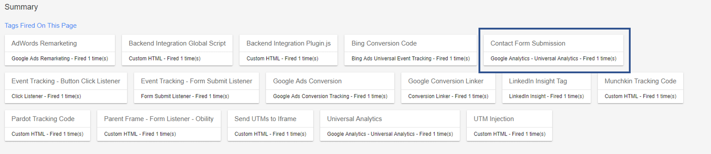Screen dimensions: 711x154
Task: Click the Google Ads Remarketing fired status text
Action: pyautogui.click(x=60, y=58)
